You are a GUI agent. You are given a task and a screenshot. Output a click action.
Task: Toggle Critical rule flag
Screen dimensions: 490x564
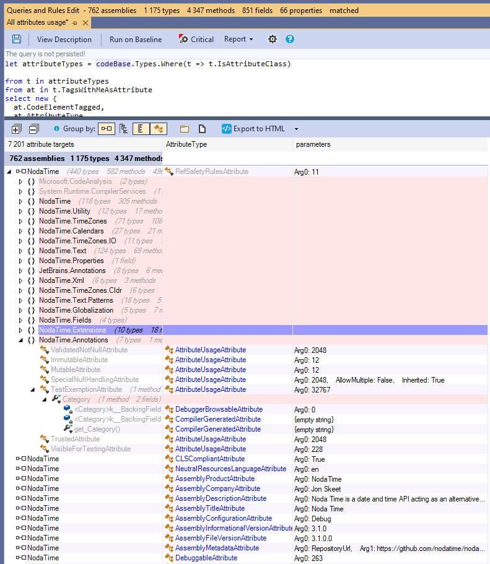[196, 39]
